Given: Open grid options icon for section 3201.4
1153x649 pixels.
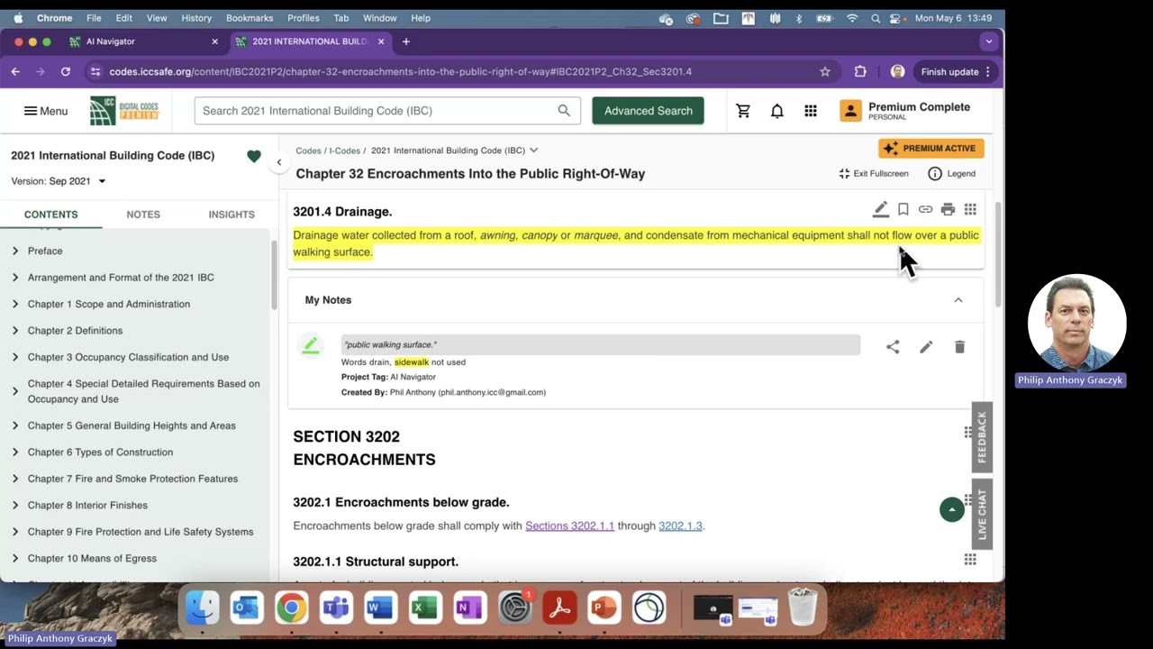Looking at the screenshot, I should (970, 209).
